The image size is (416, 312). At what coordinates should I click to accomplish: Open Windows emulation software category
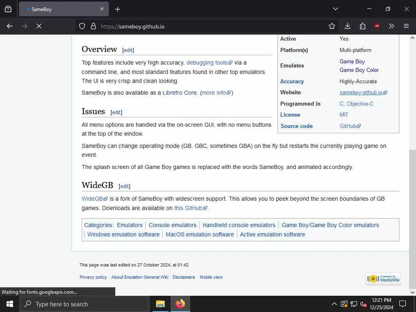pyautogui.click(x=123, y=234)
